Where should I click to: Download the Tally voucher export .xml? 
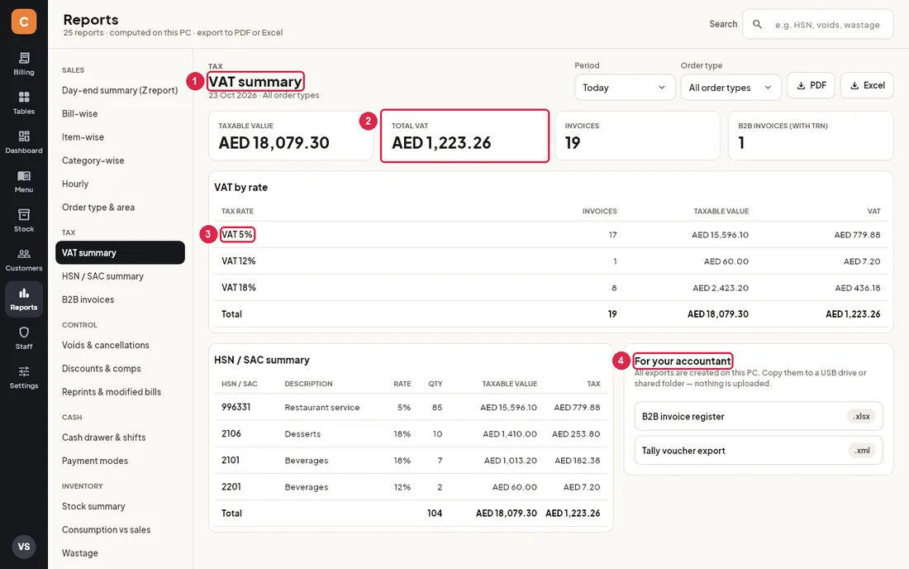coord(759,450)
